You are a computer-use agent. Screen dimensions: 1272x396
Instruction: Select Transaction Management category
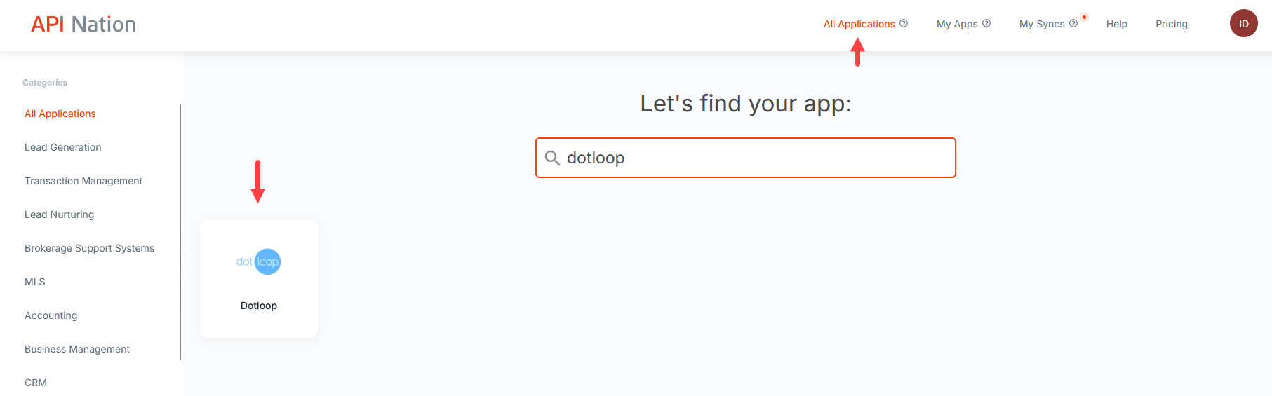83,181
